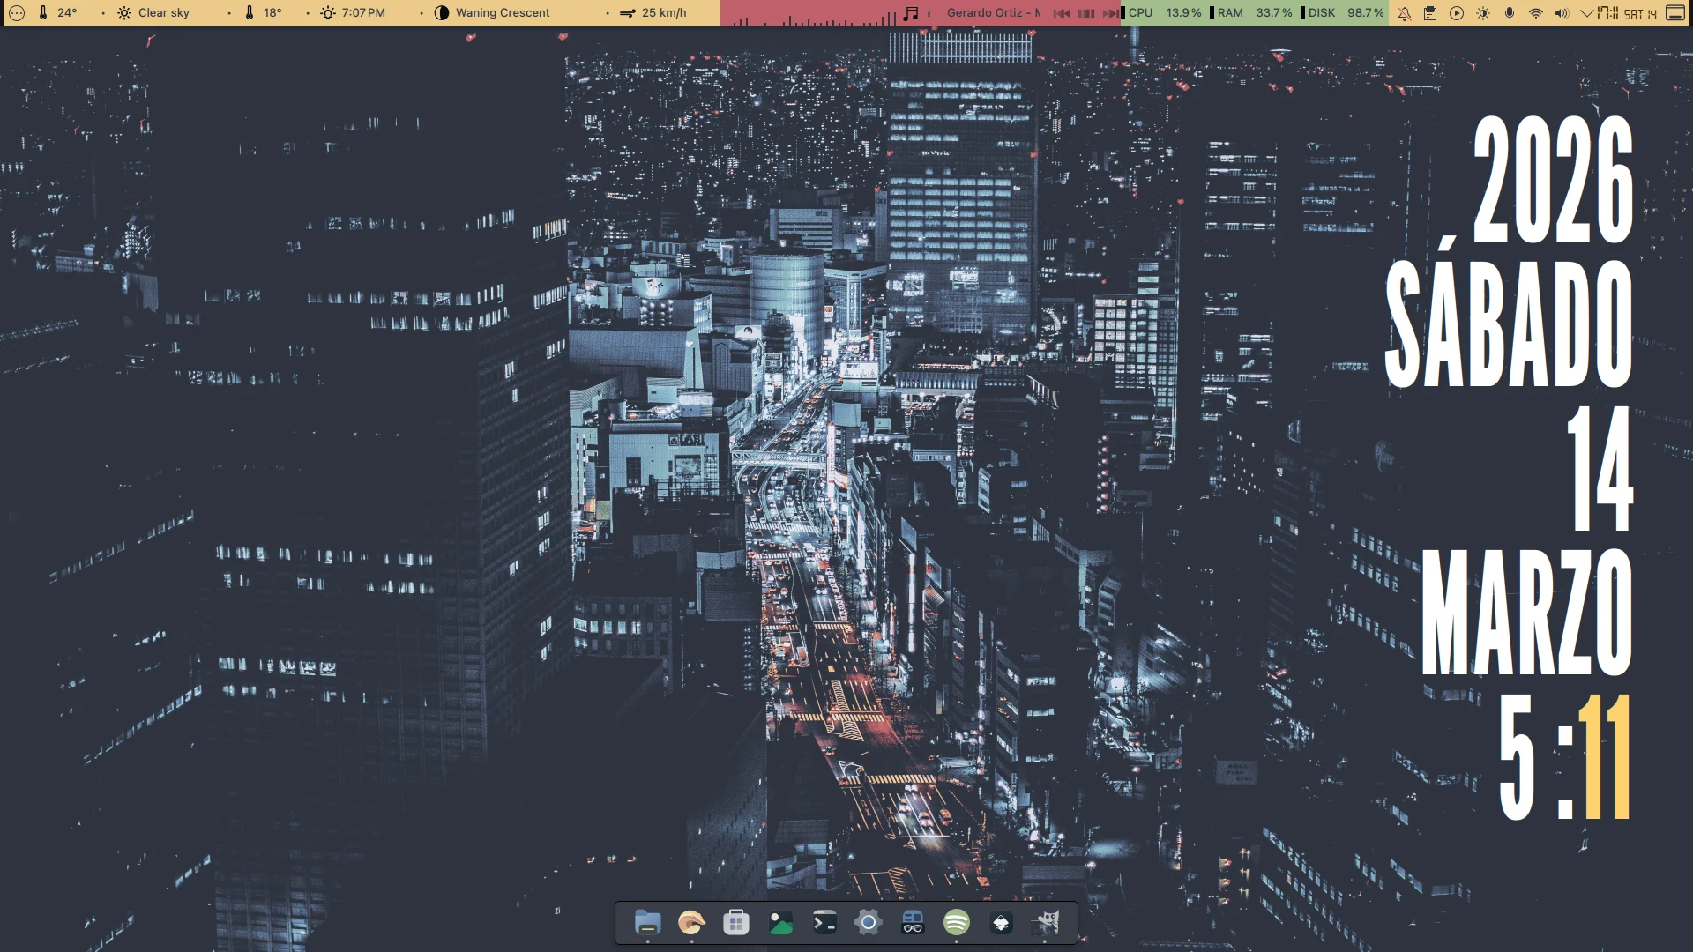Open GIMP icon in the dock
Screen dimensions: 1693x952
coord(1046,923)
